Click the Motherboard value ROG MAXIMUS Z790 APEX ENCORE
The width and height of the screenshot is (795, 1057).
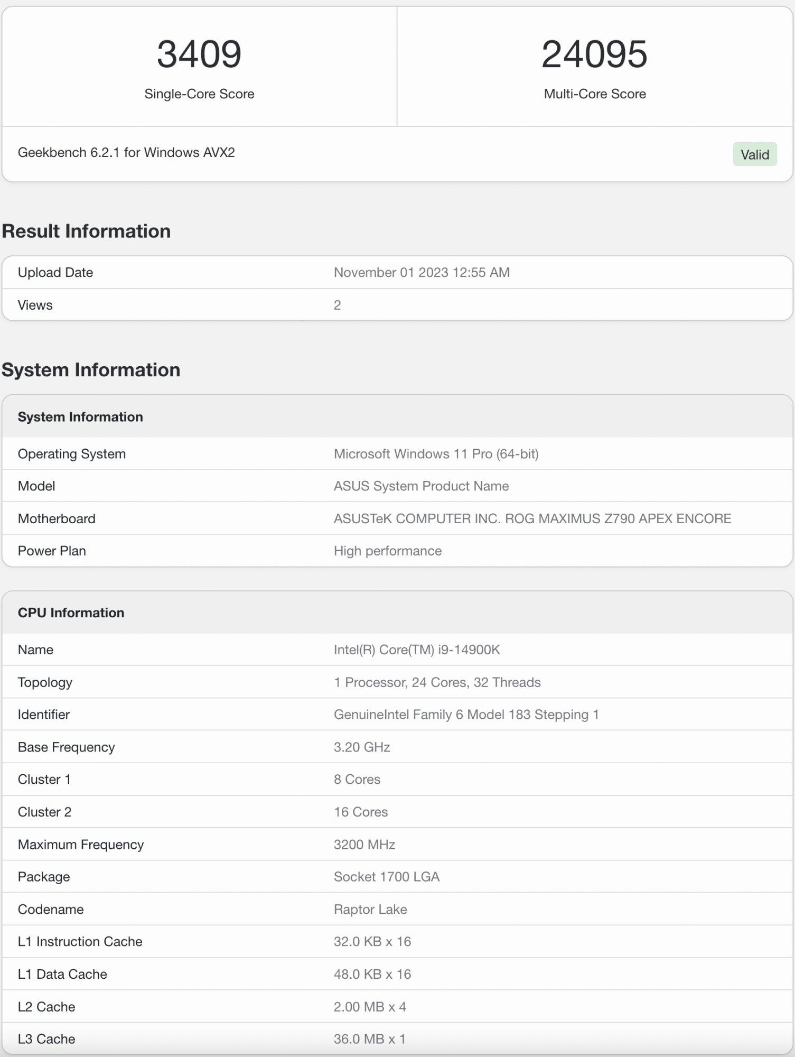click(x=532, y=518)
